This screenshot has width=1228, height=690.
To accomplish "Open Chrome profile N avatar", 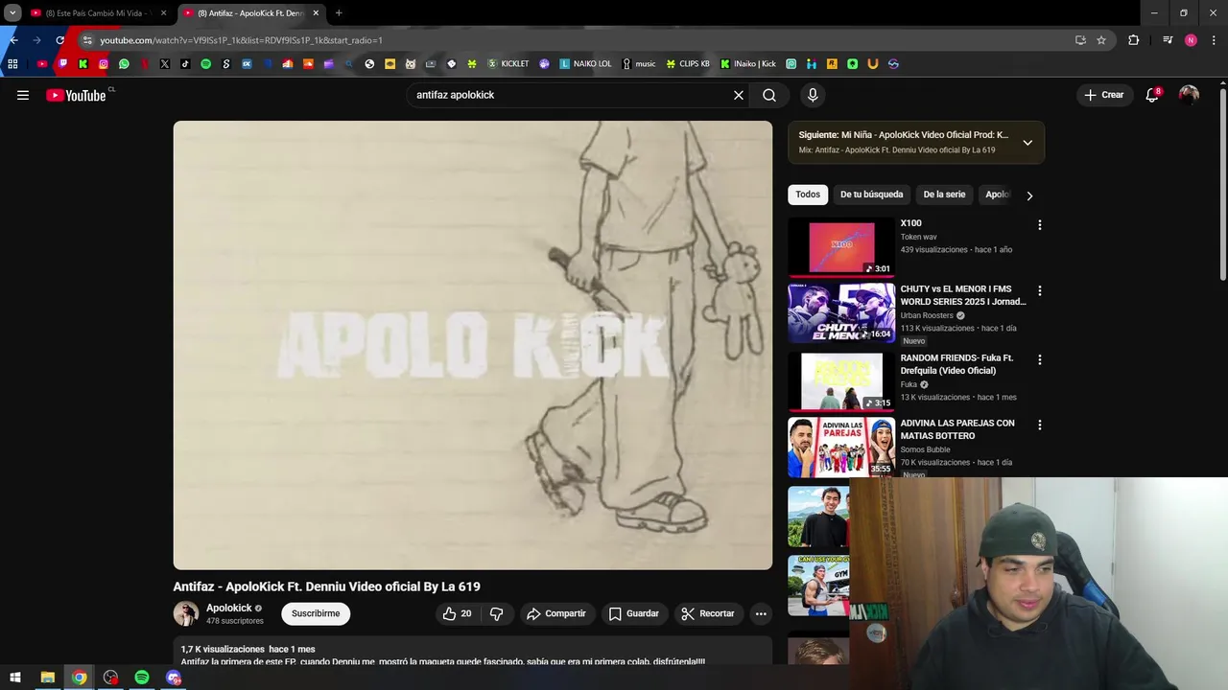I will tap(1191, 40).
